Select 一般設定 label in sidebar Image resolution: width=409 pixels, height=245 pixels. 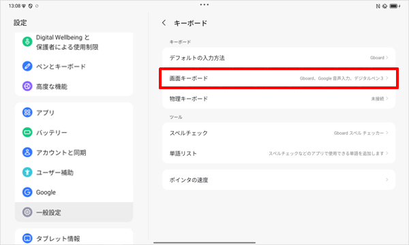tap(48, 212)
